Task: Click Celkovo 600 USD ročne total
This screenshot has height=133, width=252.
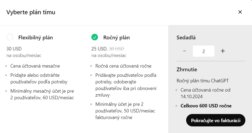Action: click(206, 106)
